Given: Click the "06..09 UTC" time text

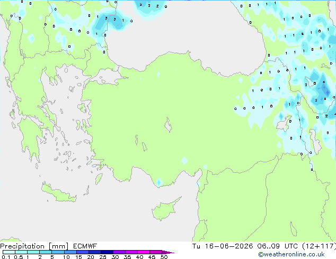Looking at the screenshot, I should click(x=278, y=246).
